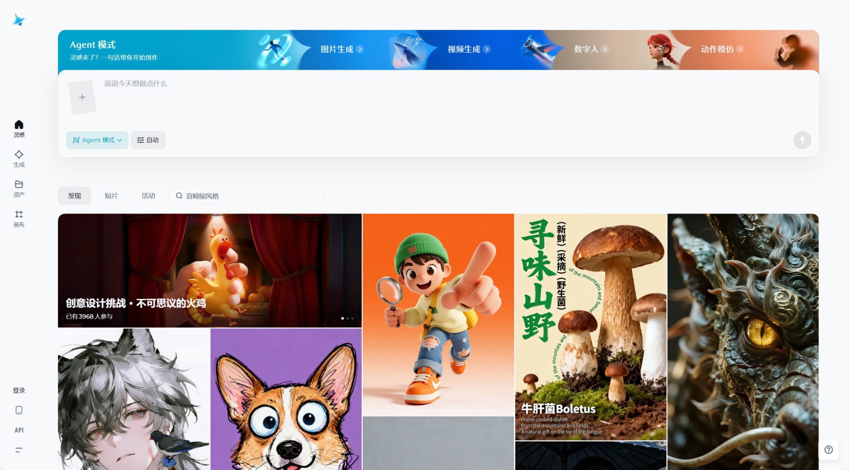The image size is (849, 470).
Task: Open the 画布 canvas icon in sidebar
Action: click(19, 214)
